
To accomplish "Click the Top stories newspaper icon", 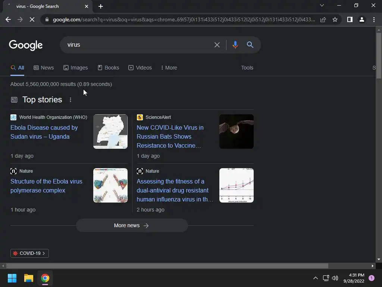I will [x=14, y=100].
